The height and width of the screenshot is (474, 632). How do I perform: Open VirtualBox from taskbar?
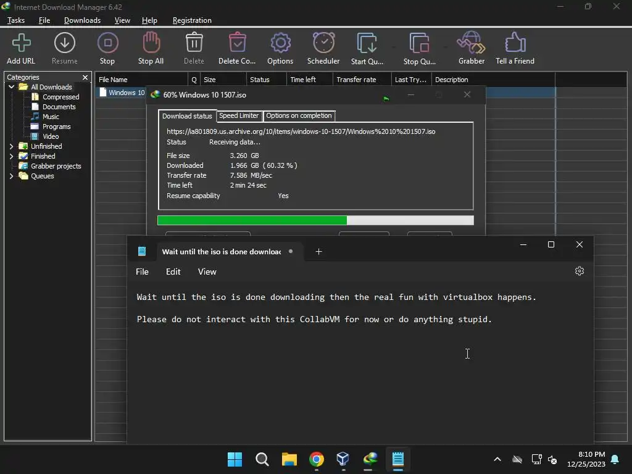tap(343, 459)
